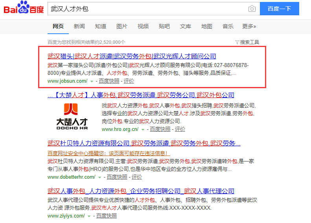Click 评价 for the hro.org.cn result
Viewport: 311px width, 223px height.
click(180, 129)
